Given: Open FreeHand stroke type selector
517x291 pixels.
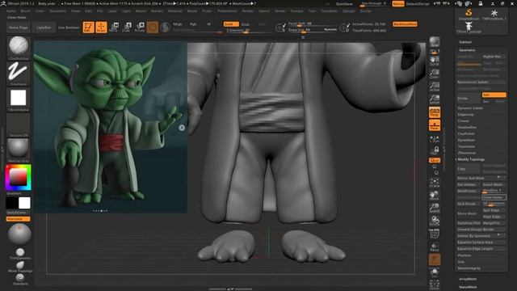Looking at the screenshot, I should pyautogui.click(x=19, y=74).
